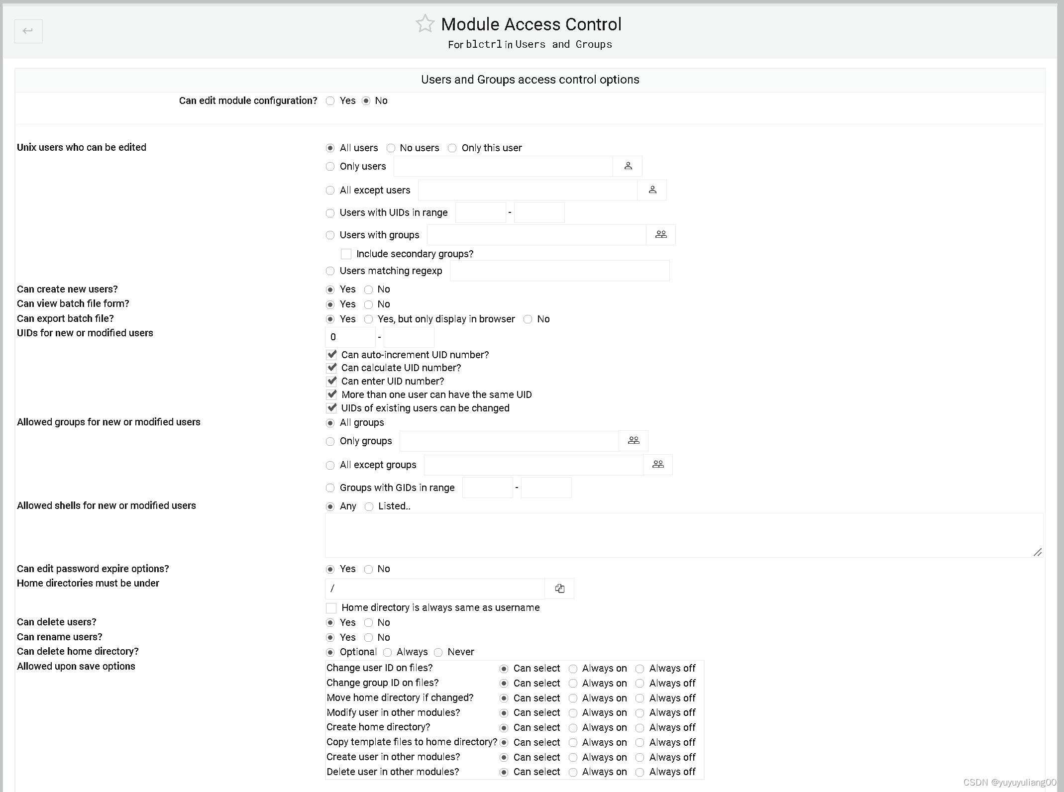
Task: Click the Users matching regexp input field
Action: click(x=559, y=270)
